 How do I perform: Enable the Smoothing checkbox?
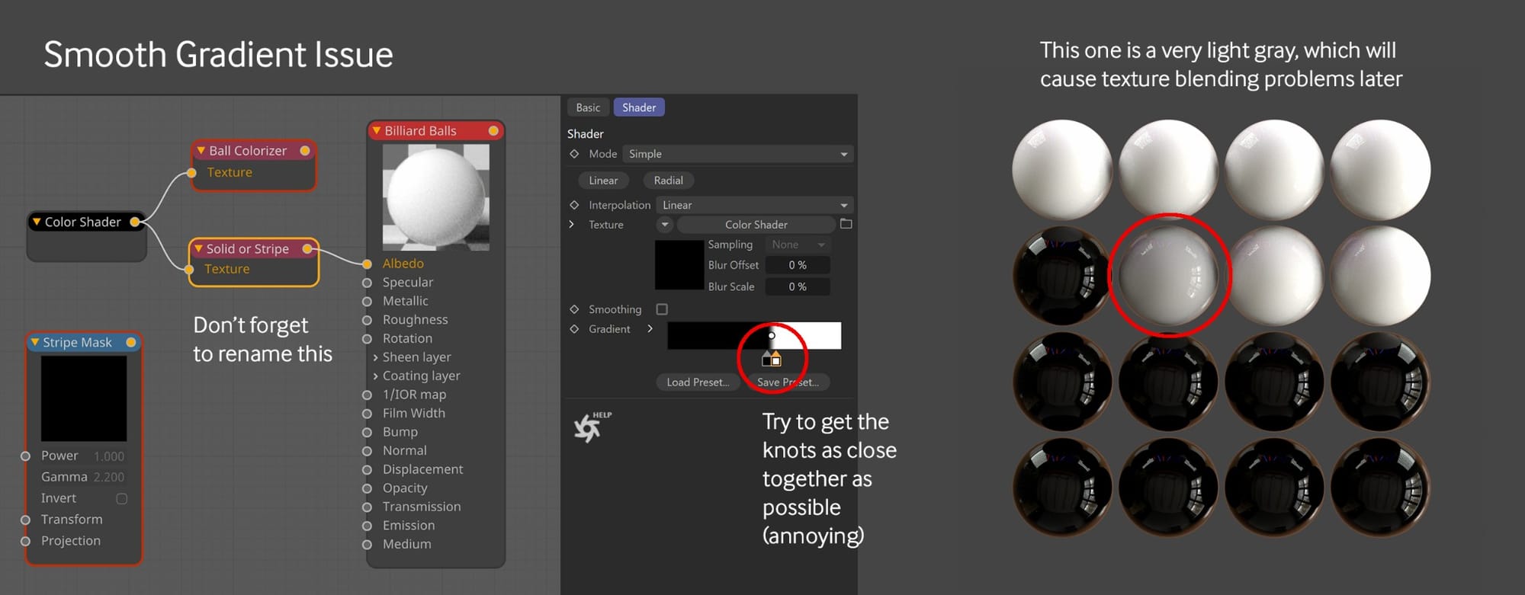[662, 309]
